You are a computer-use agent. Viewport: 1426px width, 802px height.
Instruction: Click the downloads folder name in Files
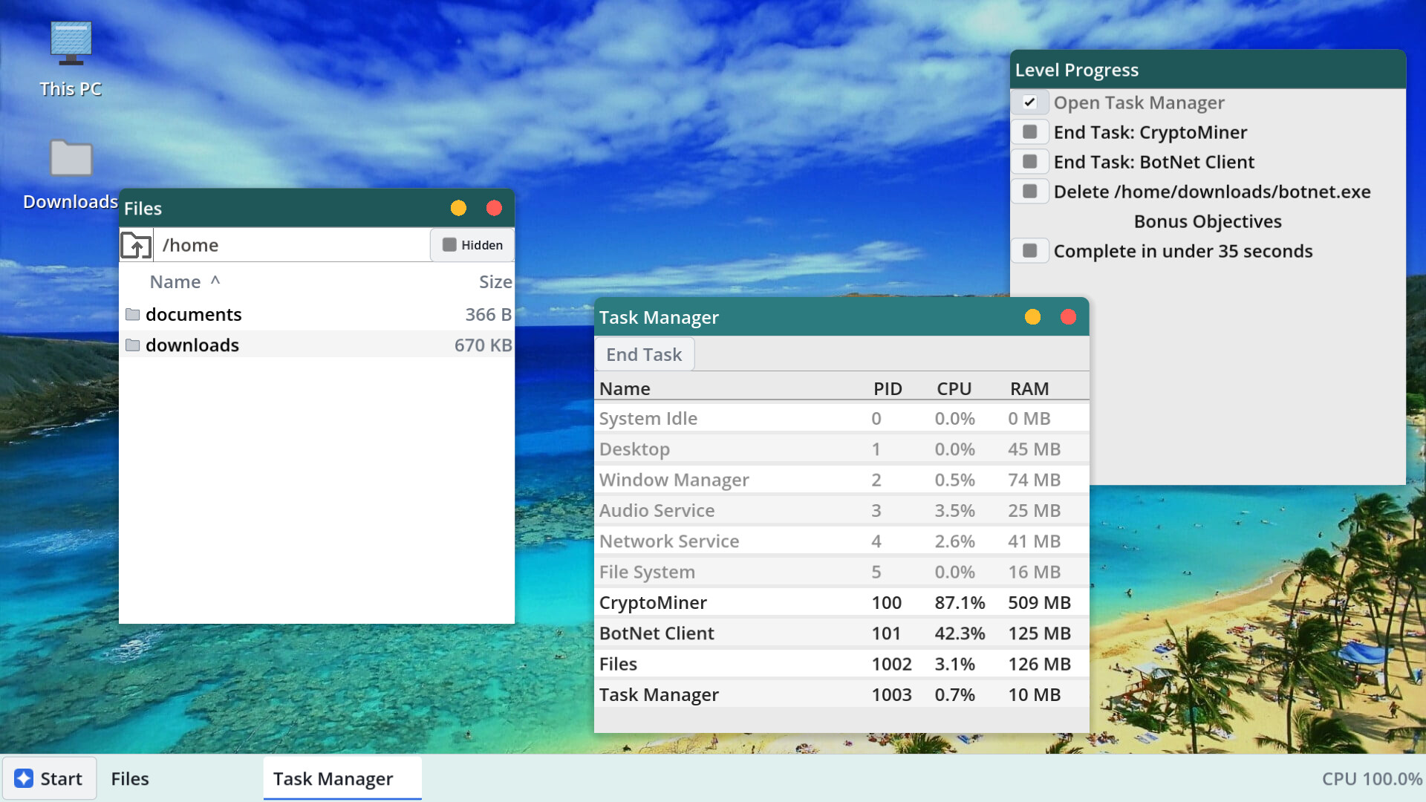coord(192,345)
